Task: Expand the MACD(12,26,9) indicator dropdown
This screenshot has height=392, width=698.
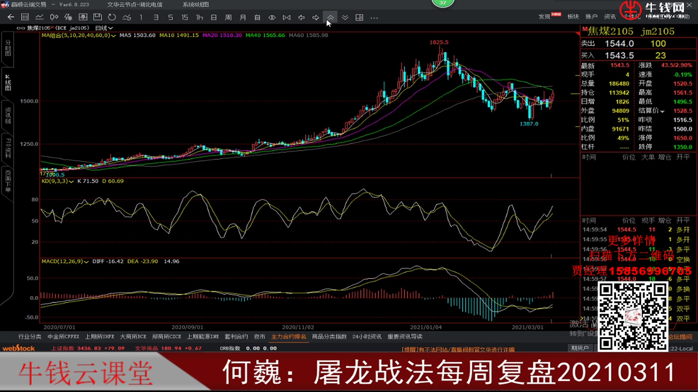Action: 86,261
